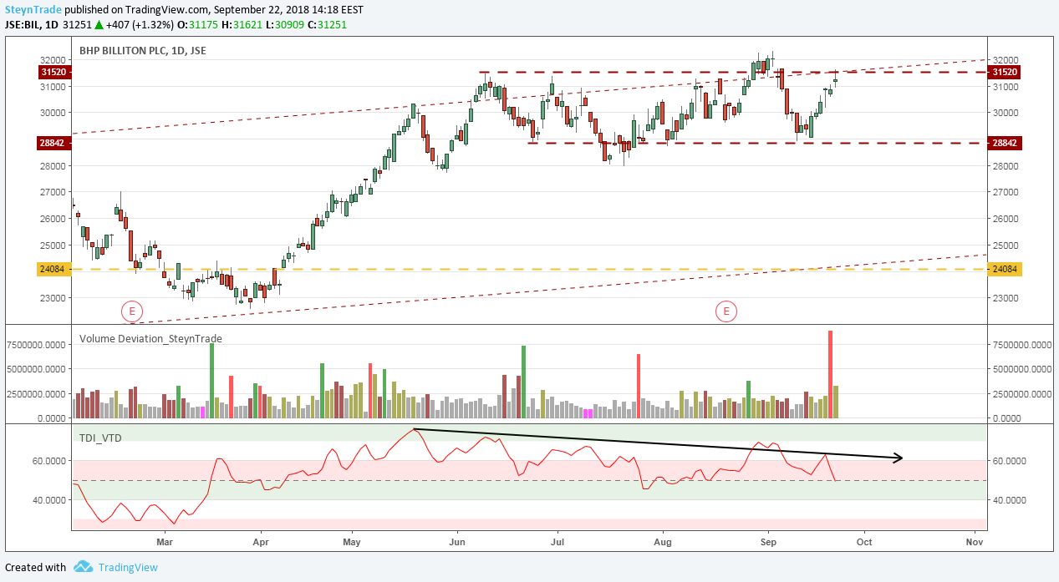This screenshot has width=1059, height=582.
Task: Click the C:31251 close value in header
Action: (327, 24)
